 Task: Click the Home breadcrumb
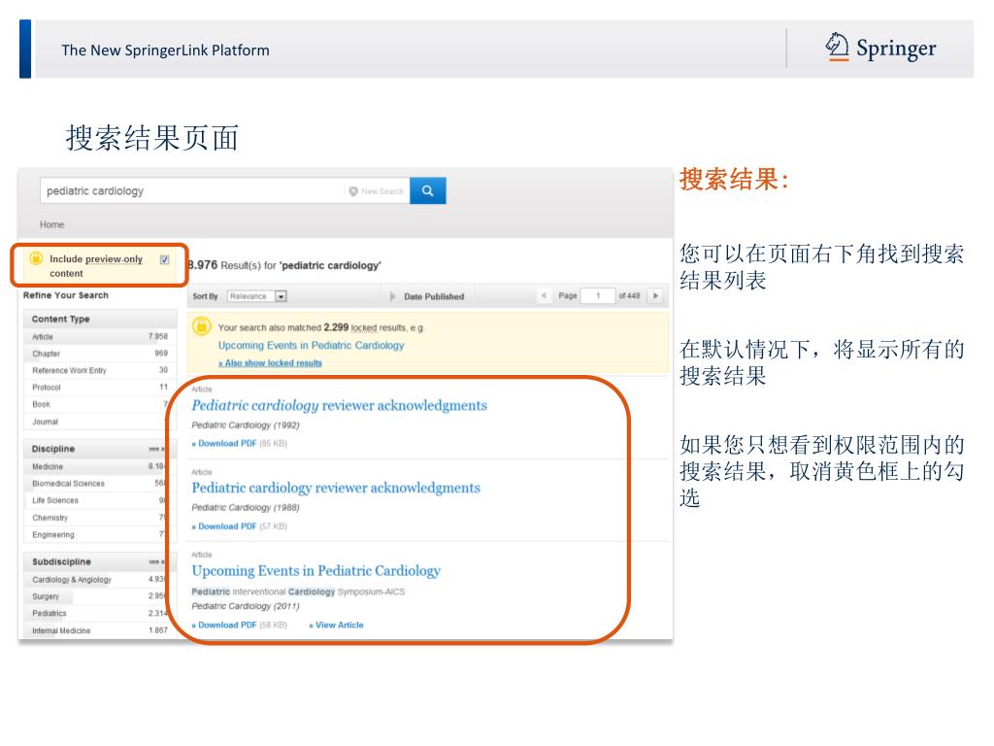coord(52,224)
